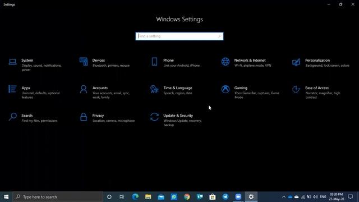Open Task View from taskbar
Screen dimensions: 359x202
122,197
